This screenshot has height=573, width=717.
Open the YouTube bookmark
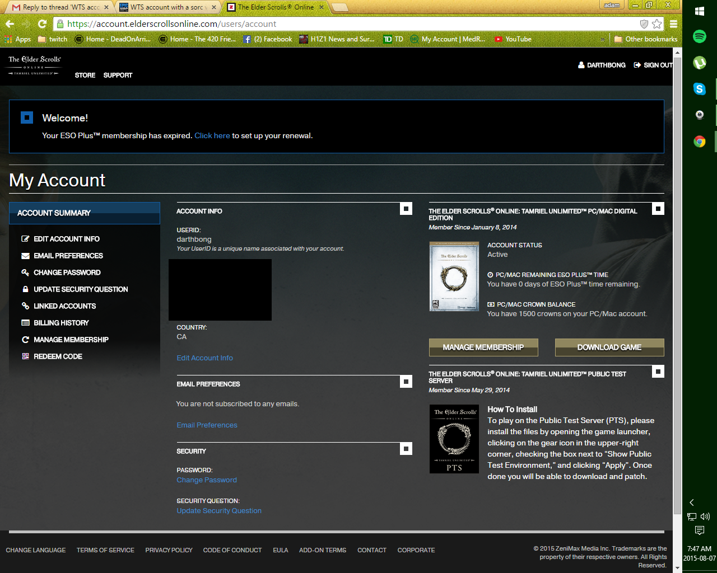pyautogui.click(x=513, y=39)
